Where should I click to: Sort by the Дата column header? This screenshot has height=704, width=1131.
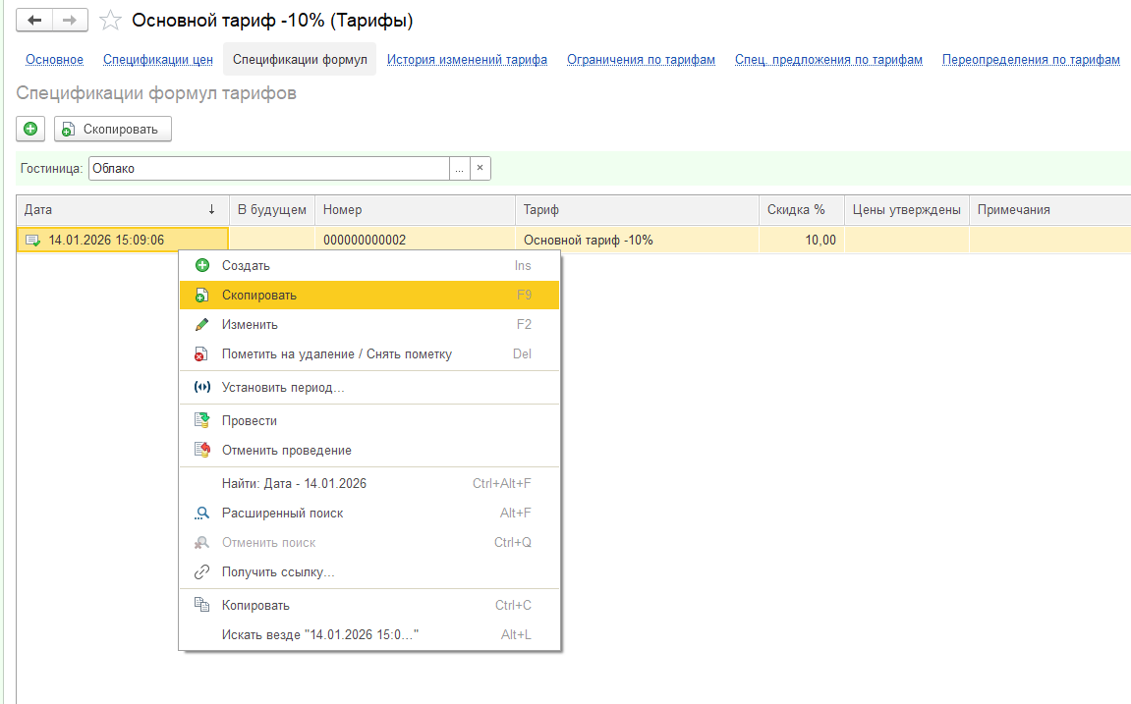tap(122, 210)
